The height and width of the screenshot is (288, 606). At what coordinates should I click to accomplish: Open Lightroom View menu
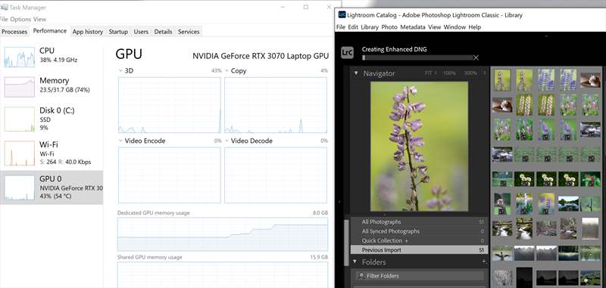(434, 27)
